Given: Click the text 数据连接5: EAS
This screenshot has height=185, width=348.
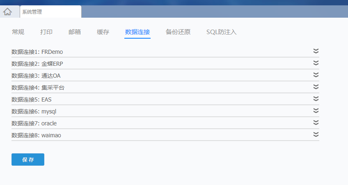Looking at the screenshot, I should point(32,99).
